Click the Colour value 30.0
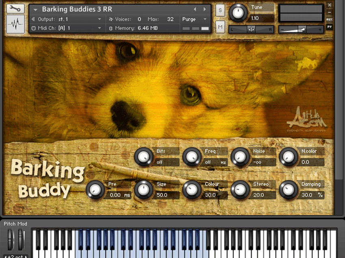The height and width of the screenshot is (258, 345). tap(215, 195)
